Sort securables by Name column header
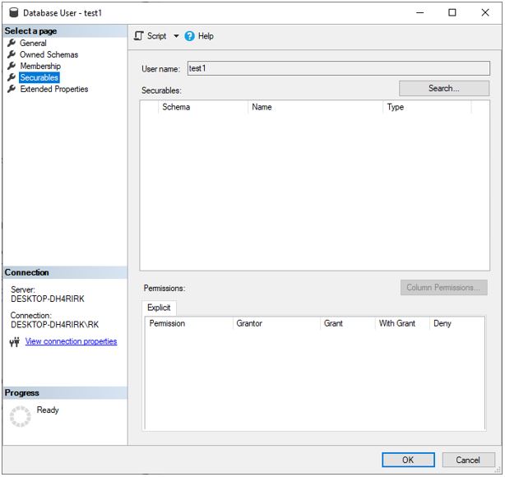Screen dimensions: 505x477 click(315, 107)
